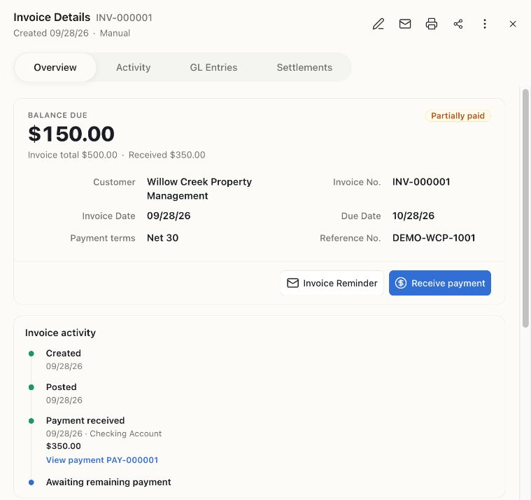Click the vertical scrollbar thumb
531x500 pixels.
click(x=525, y=208)
